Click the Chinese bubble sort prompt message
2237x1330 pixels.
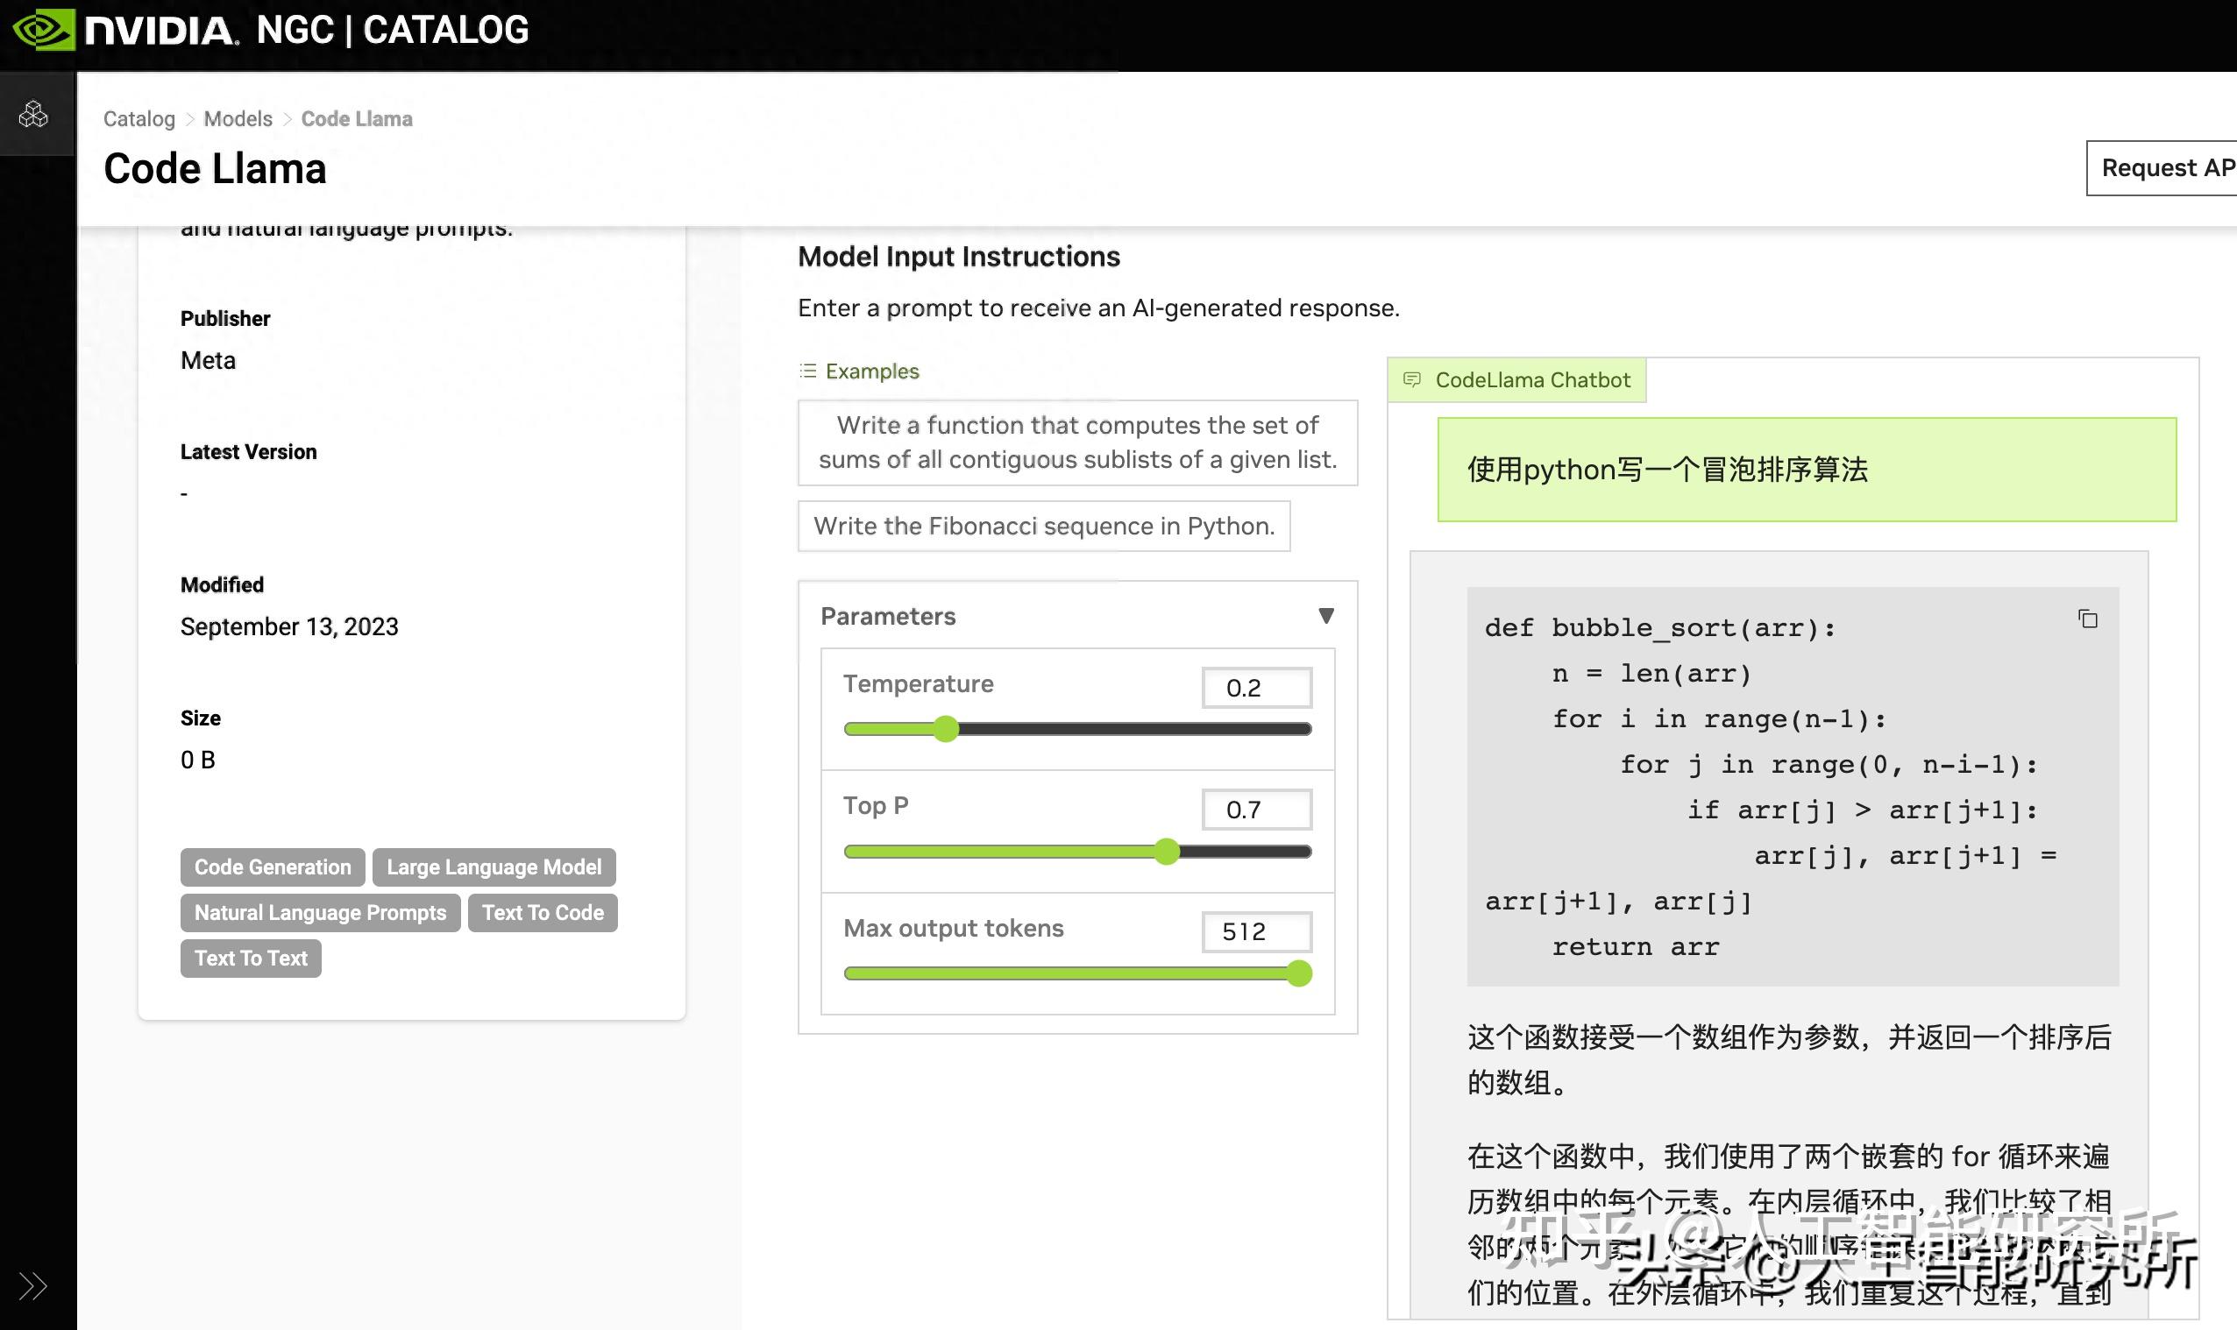click(x=1807, y=470)
